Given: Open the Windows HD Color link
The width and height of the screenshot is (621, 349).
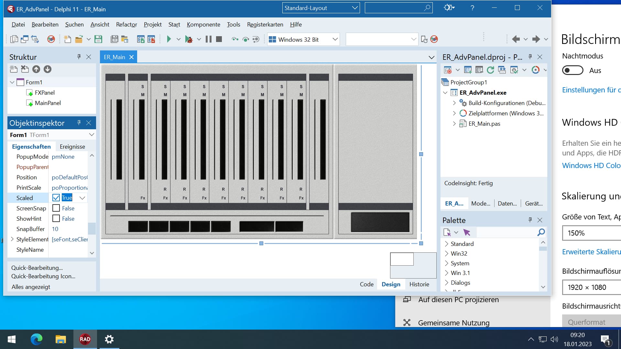Looking at the screenshot, I should [x=591, y=165].
